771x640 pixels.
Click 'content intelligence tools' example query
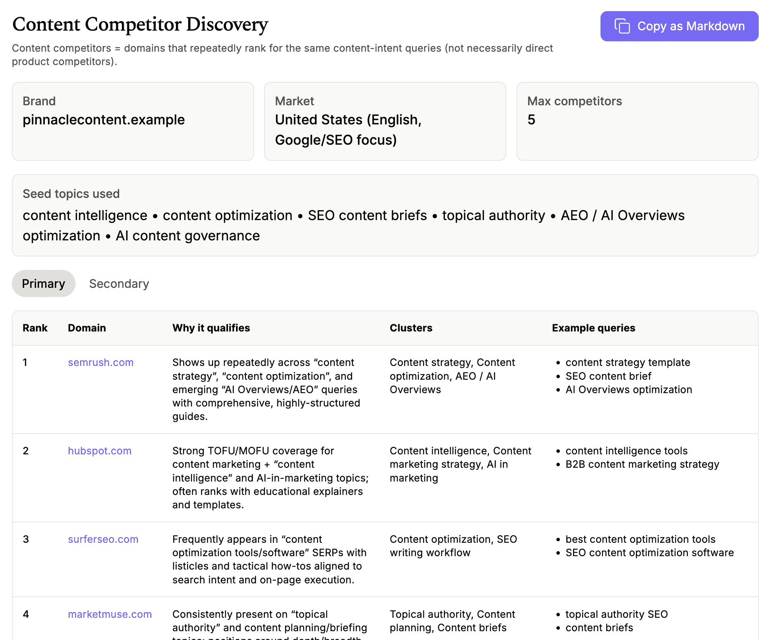[x=626, y=451]
